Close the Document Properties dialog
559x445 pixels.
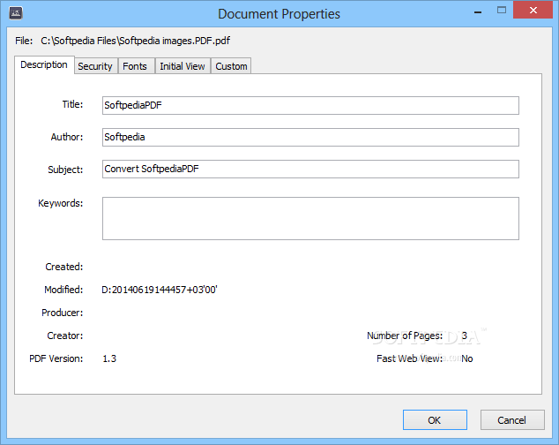(x=533, y=10)
